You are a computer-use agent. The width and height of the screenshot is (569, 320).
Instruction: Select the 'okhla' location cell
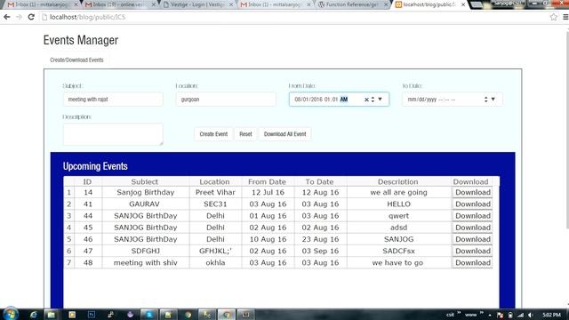coord(215,263)
